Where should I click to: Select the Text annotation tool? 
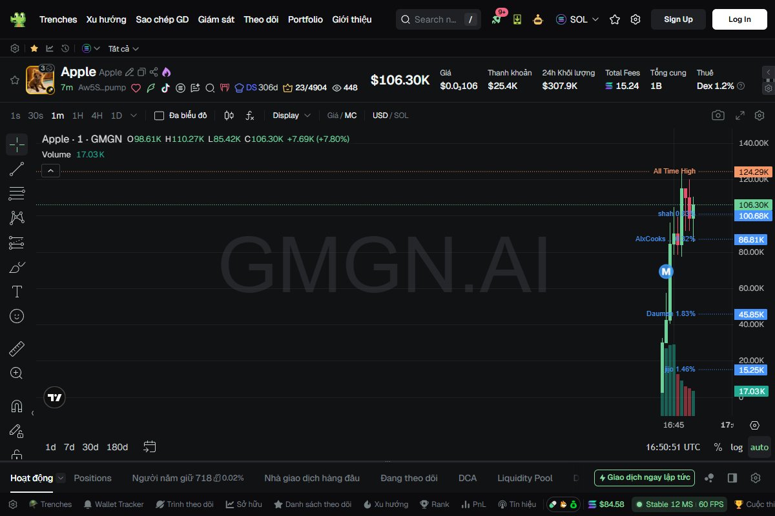coord(17,292)
